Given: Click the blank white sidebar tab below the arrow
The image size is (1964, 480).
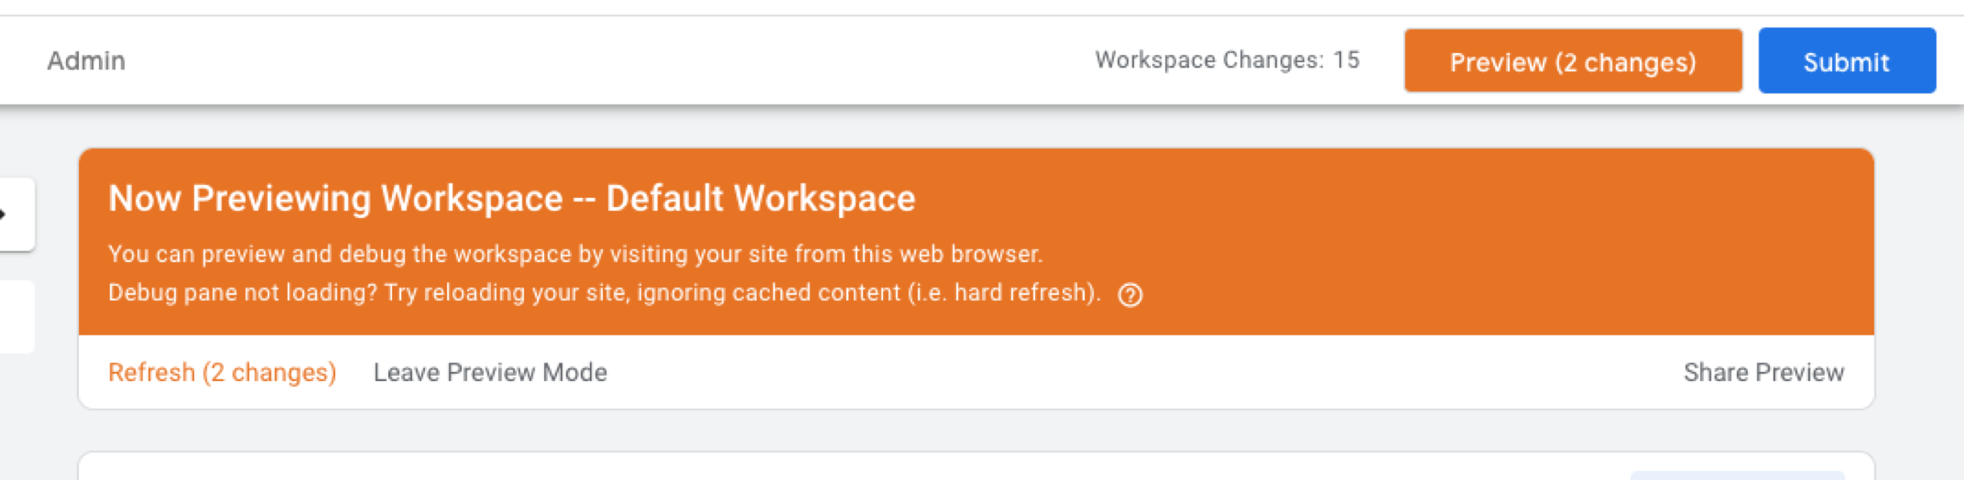Looking at the screenshot, I should click(16, 317).
